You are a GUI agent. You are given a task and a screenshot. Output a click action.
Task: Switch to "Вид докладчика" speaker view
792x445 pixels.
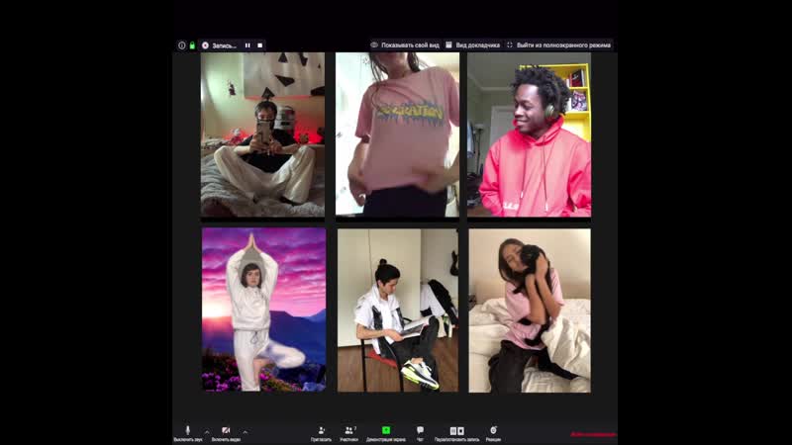point(473,44)
